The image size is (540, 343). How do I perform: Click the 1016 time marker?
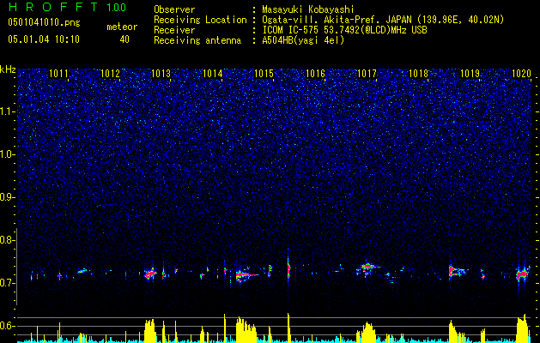[315, 73]
